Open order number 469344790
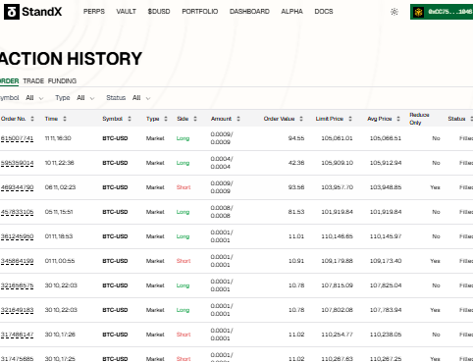Viewport: 473px width, 362px height. (x=17, y=187)
